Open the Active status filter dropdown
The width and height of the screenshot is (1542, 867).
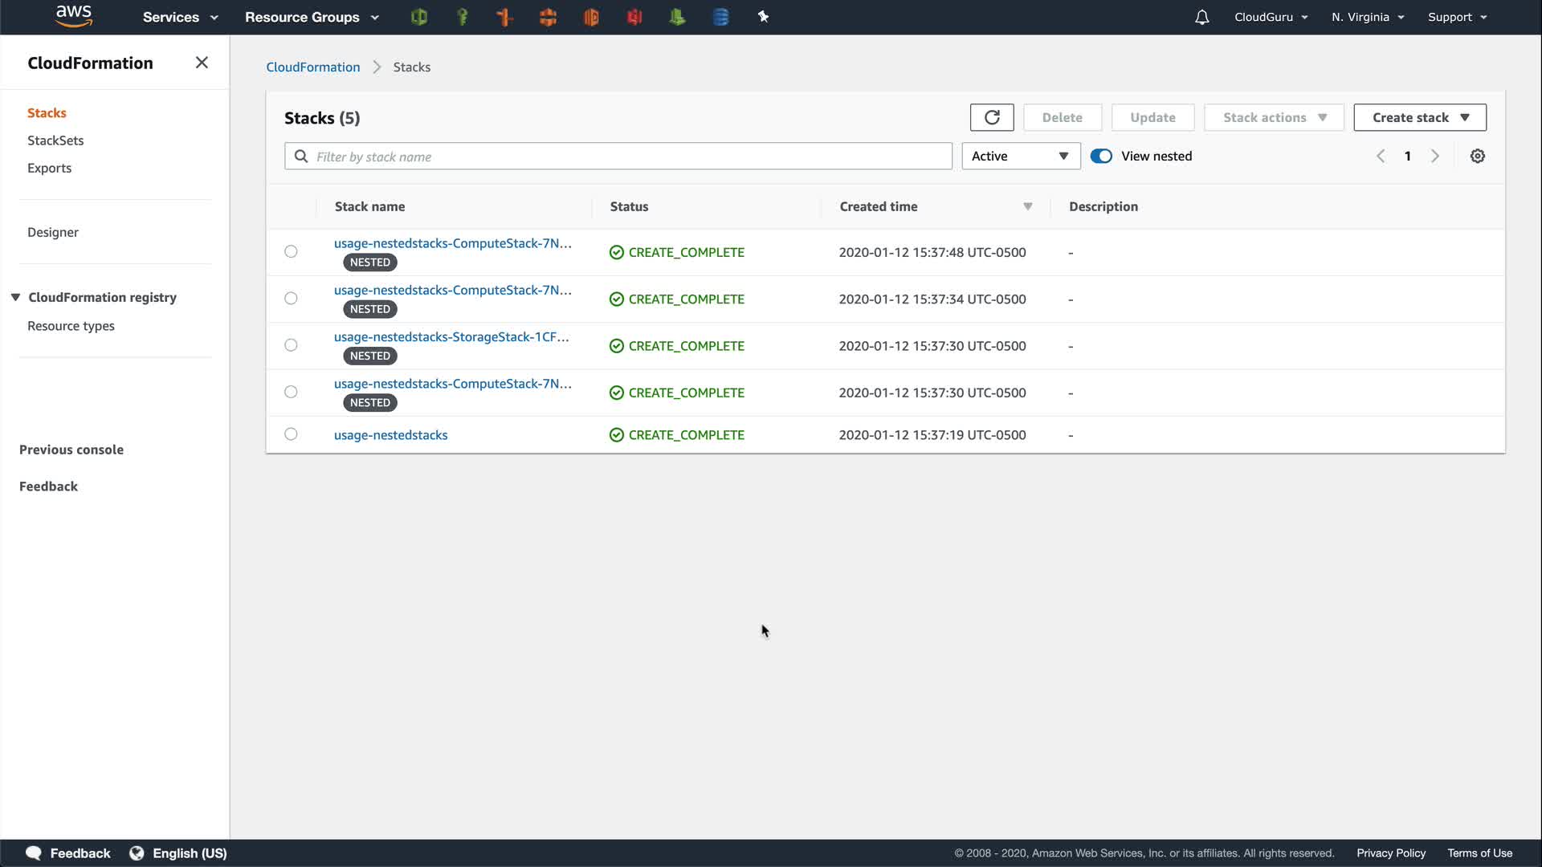click(1020, 157)
